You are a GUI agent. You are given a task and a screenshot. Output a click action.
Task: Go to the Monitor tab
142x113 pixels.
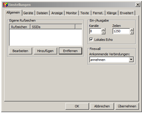[x=71, y=13]
